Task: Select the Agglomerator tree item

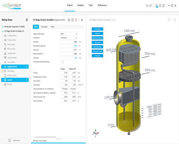Action: [15, 67]
